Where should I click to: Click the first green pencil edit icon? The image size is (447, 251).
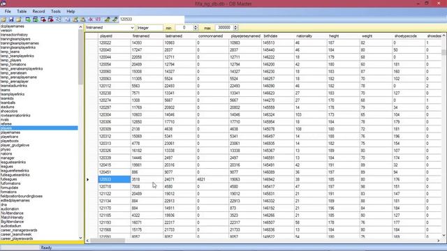pyautogui.click(x=107, y=20)
